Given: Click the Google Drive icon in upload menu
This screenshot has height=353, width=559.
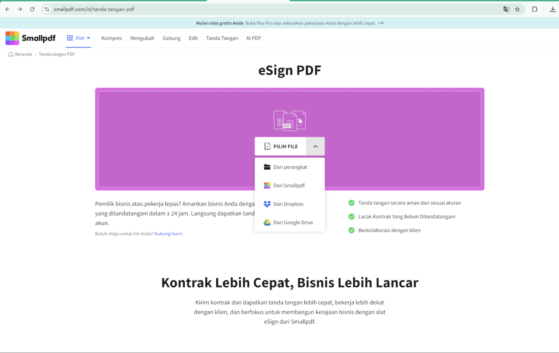Looking at the screenshot, I should click(x=267, y=222).
